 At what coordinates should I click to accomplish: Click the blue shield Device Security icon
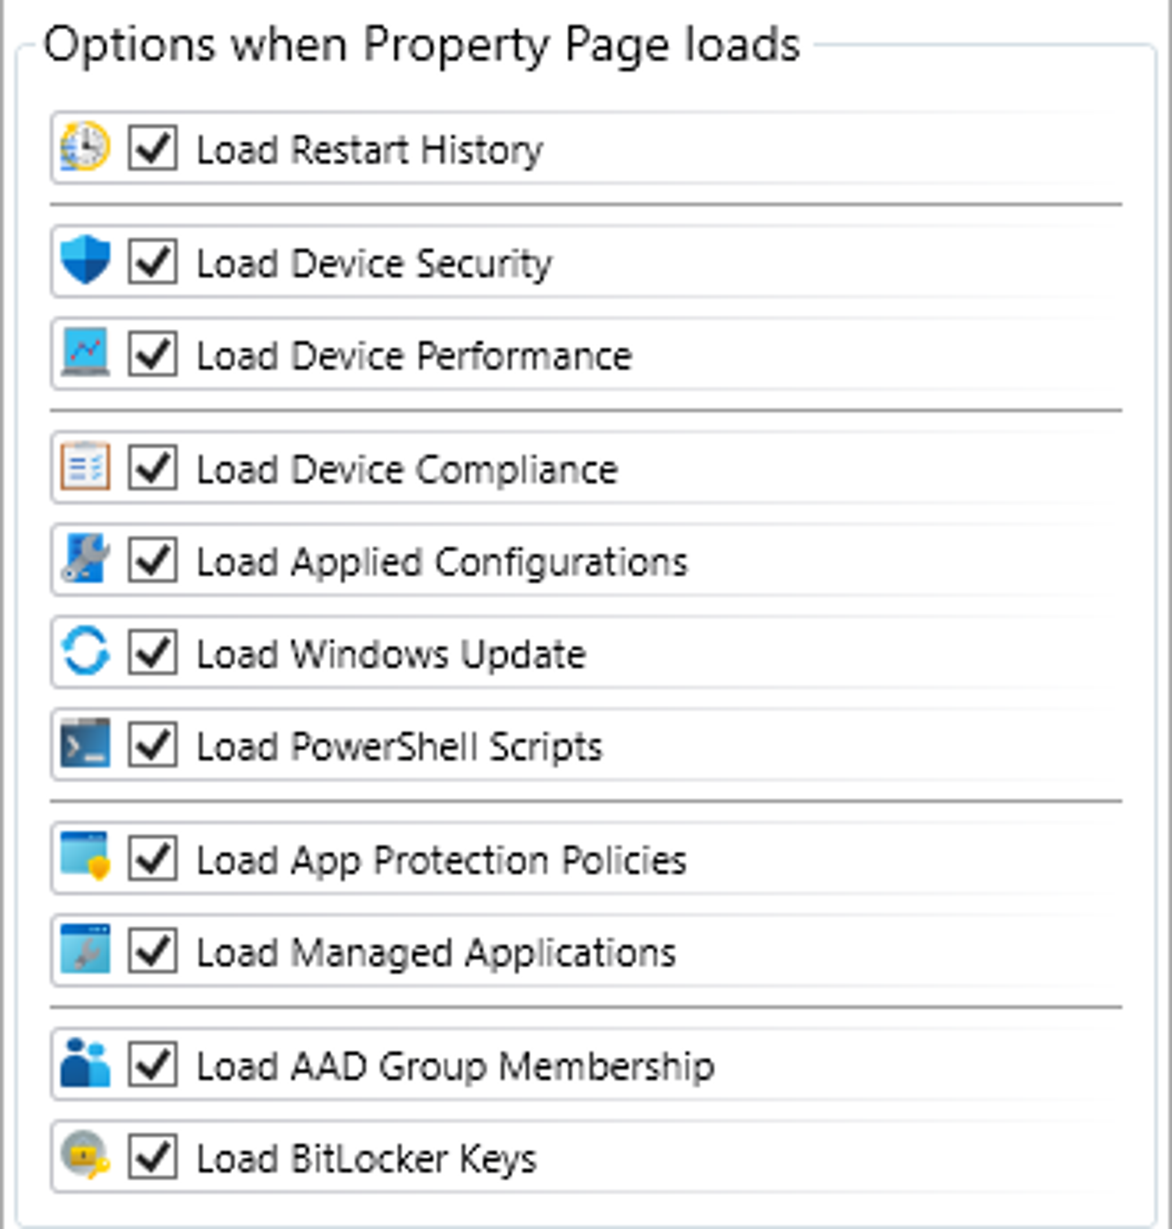coord(85,260)
